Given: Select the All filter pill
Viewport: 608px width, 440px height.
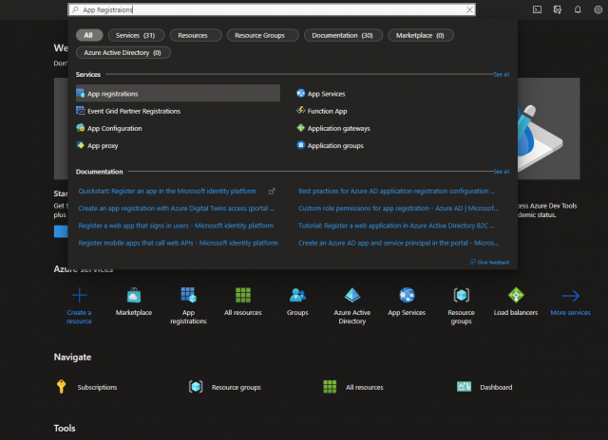Looking at the screenshot, I should [x=88, y=35].
